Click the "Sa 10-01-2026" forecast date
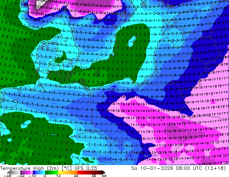This screenshot has height=177, width=229. point(152,168)
